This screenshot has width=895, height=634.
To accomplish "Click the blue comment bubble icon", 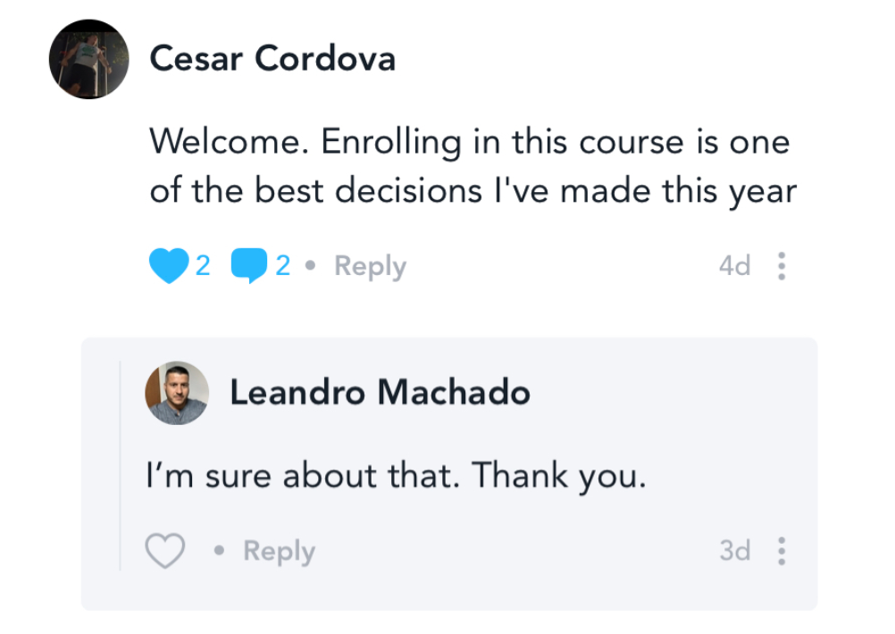I will click(x=248, y=266).
